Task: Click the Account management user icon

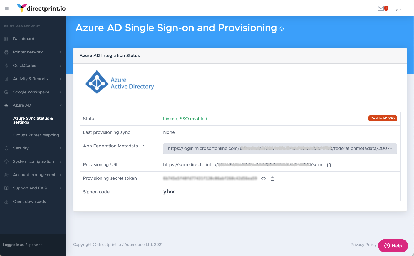Action: 6,175
